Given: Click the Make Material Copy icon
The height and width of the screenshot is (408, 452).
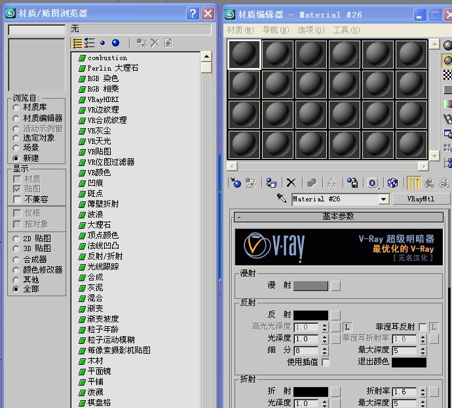Looking at the screenshot, I should (x=312, y=182).
